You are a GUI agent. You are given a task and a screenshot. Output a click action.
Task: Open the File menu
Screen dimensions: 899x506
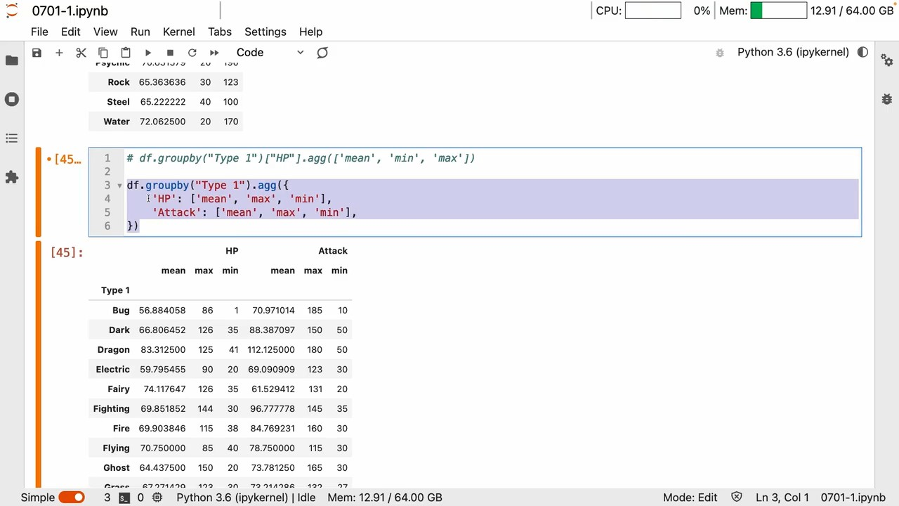coord(39,32)
